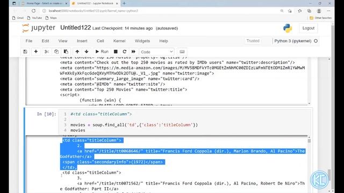Open the Gmail bookmark

(x=18, y=18)
